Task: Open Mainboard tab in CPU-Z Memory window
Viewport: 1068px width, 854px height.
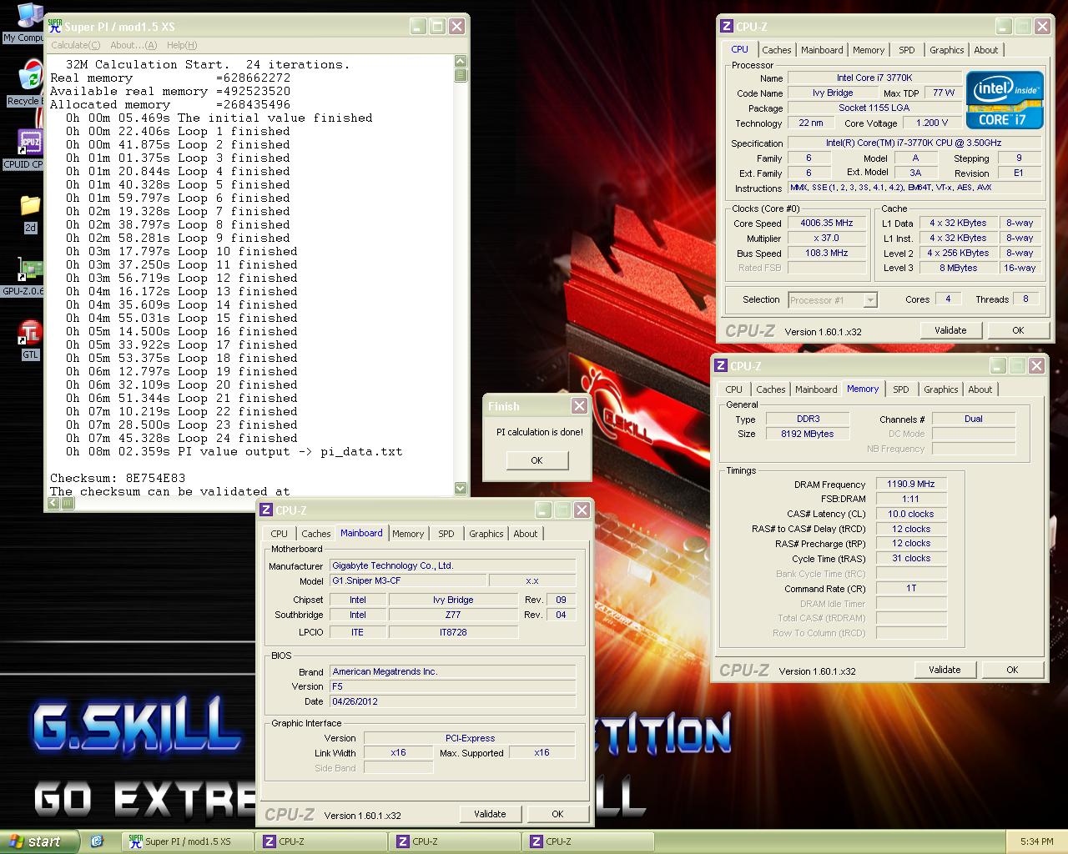Action: 816,389
